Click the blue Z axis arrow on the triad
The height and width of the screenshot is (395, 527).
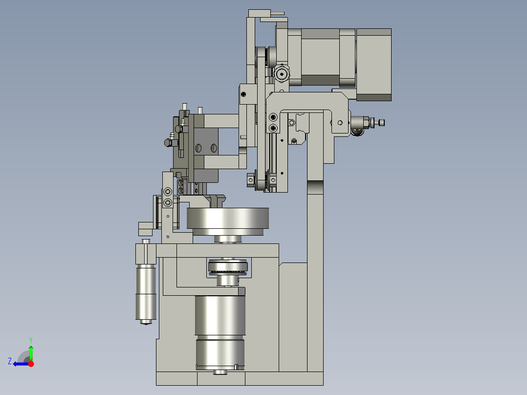21,364
